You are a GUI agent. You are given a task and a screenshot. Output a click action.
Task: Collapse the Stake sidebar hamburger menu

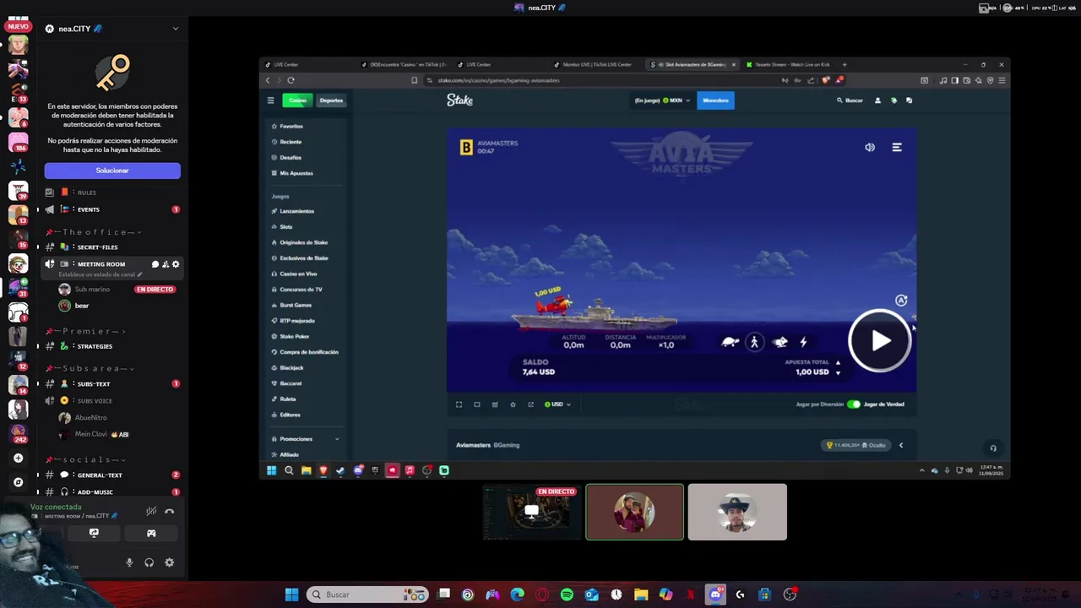(x=270, y=100)
